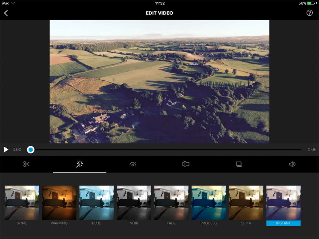Select the speed gauge tool
Screen dimensions: 319x239
tap(133, 164)
